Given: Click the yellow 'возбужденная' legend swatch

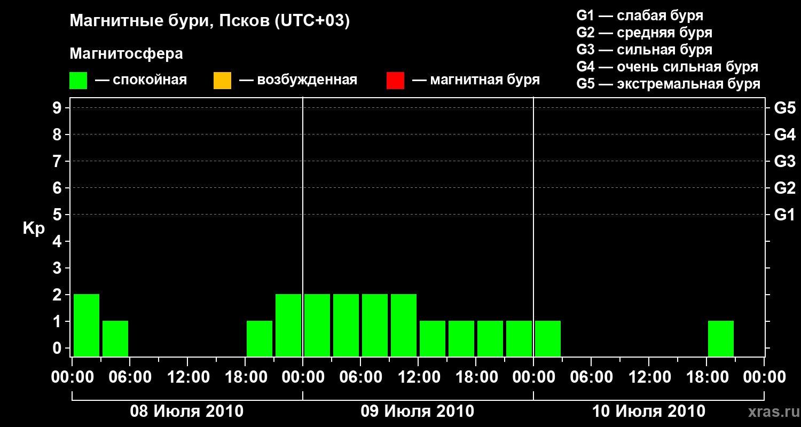Looking at the screenshot, I should [x=222, y=80].
